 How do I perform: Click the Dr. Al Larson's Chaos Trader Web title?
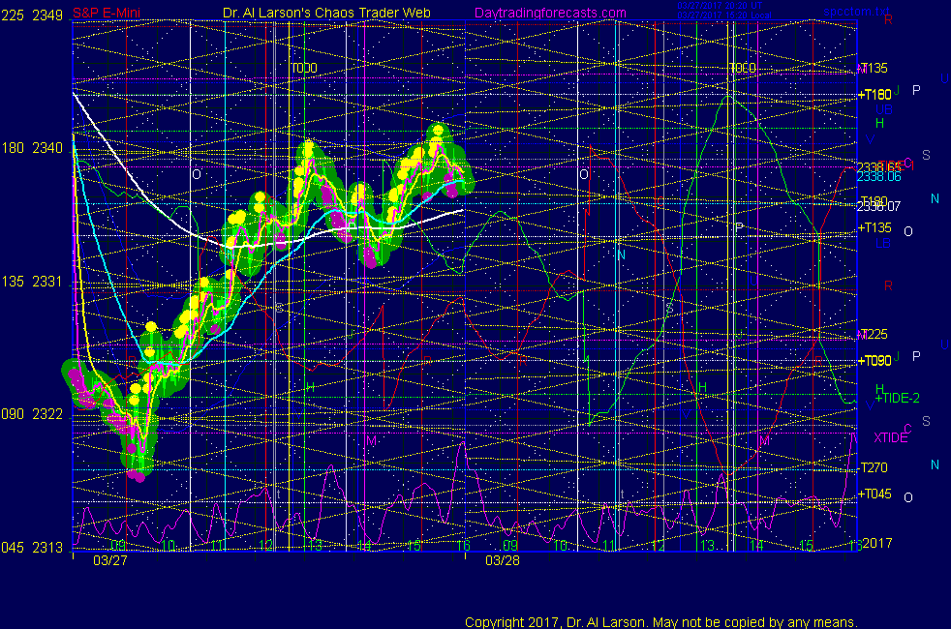pos(326,14)
